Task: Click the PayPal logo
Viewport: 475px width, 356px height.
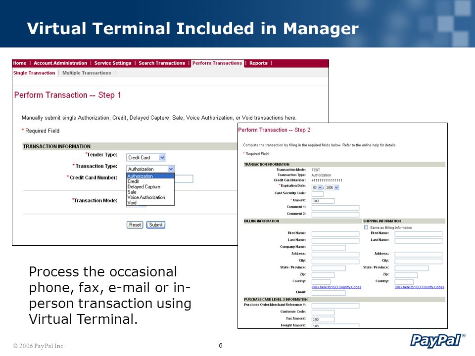Action: pyautogui.click(x=438, y=341)
